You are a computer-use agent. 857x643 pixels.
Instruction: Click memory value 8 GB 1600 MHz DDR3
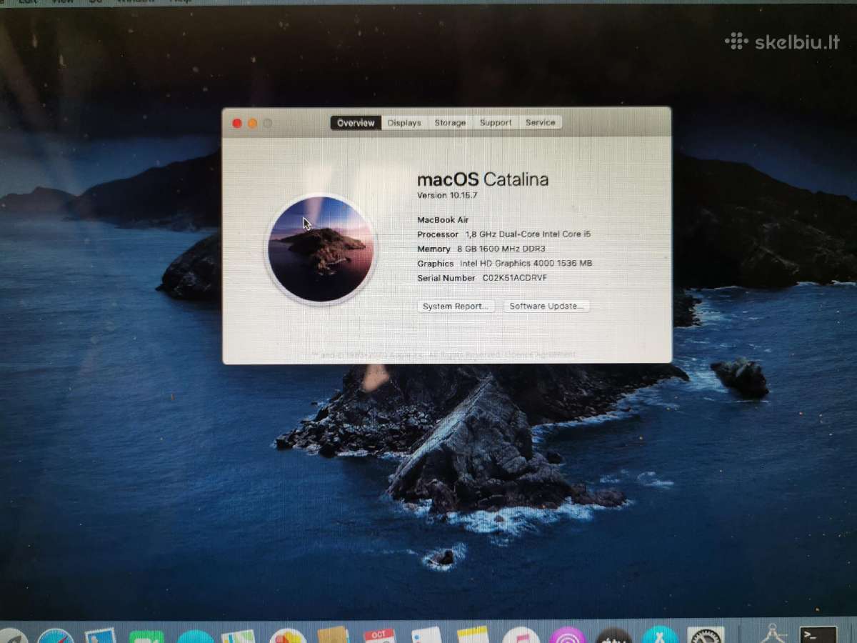point(501,249)
